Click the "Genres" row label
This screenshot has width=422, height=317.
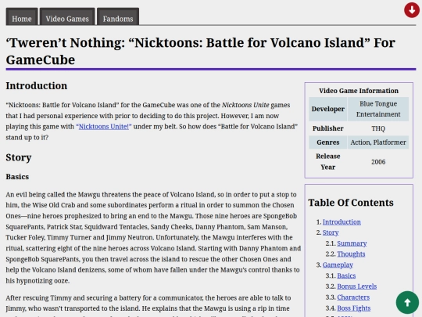pyautogui.click(x=328, y=142)
